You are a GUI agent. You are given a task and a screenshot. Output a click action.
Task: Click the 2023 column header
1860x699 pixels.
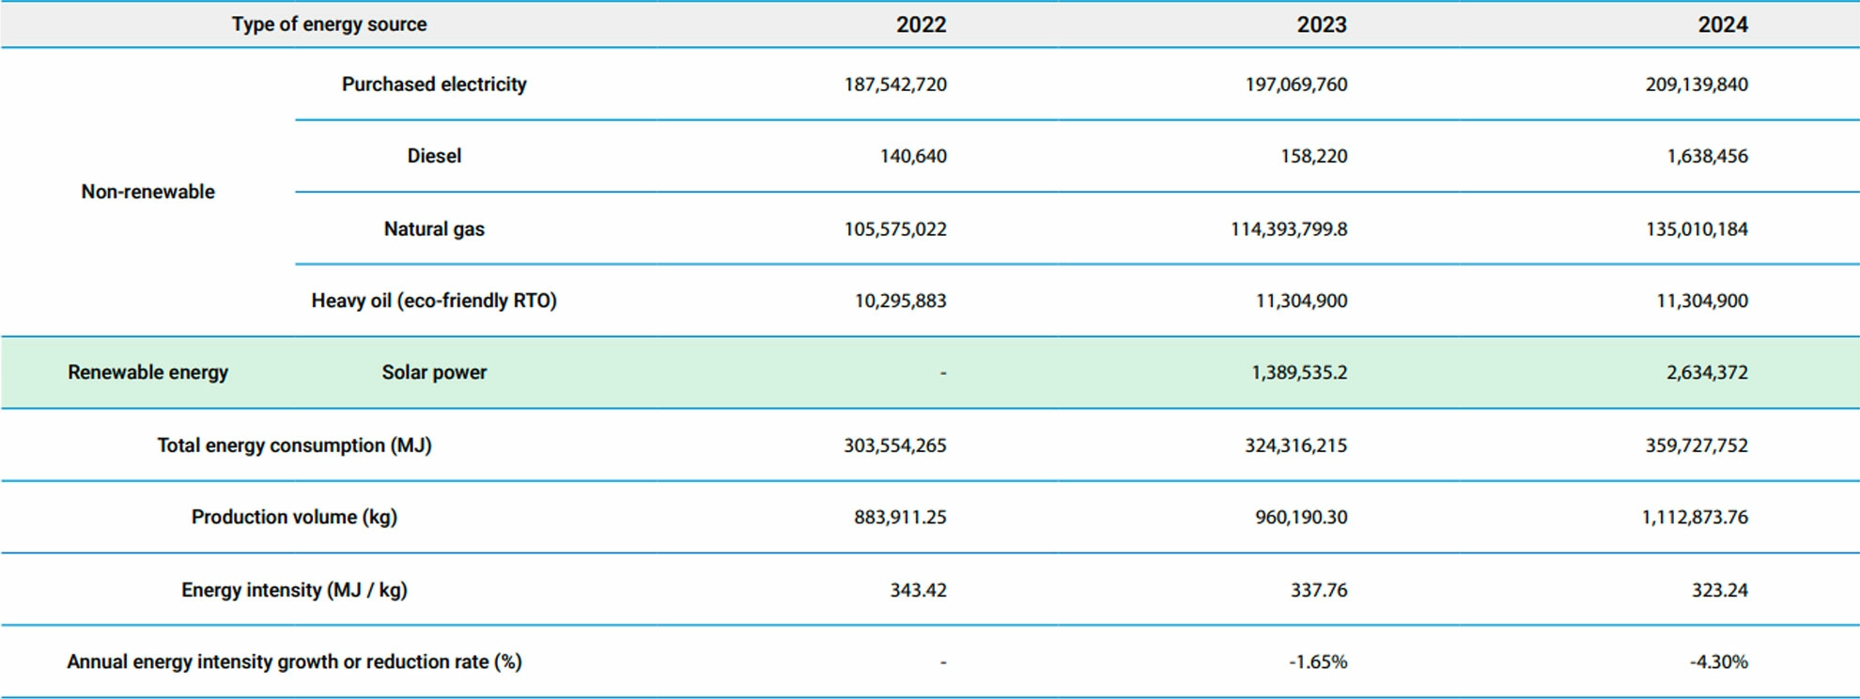tap(1321, 24)
